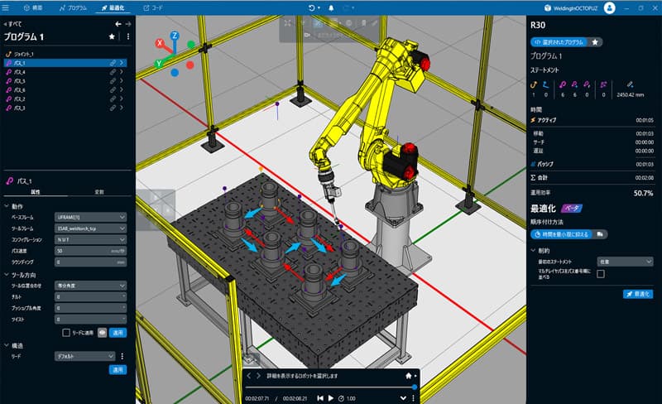Favorite プログラム 1 with the star icon
Screen dimensions: 662x404
[x=112, y=36]
